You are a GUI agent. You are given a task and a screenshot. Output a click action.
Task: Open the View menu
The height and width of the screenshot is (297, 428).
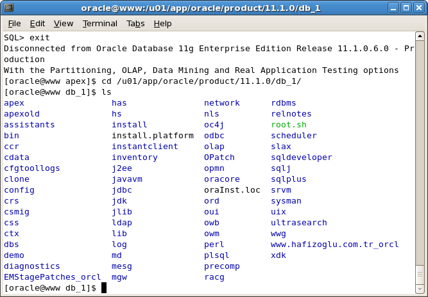(x=64, y=24)
